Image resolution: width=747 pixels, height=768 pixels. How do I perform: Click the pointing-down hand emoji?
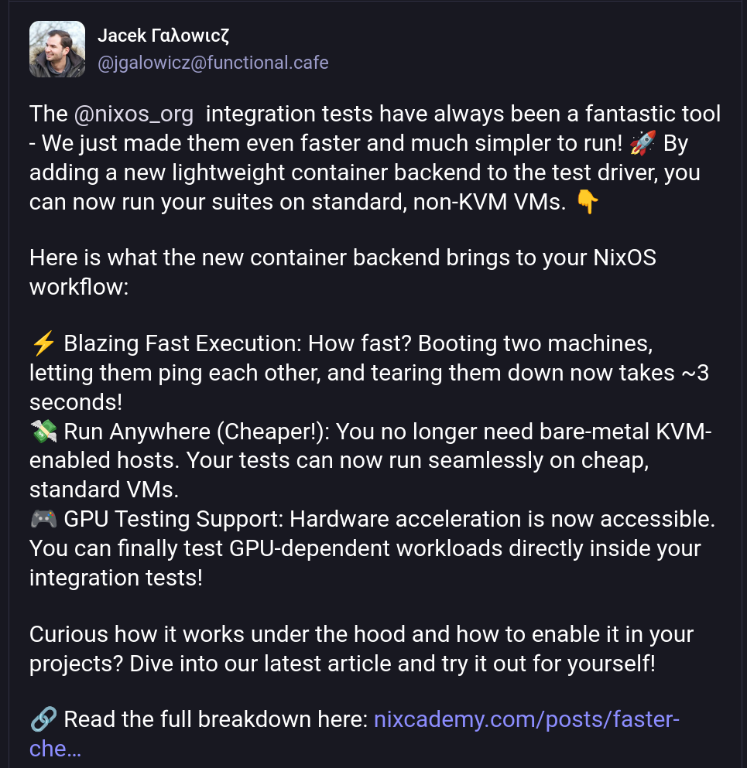588,202
